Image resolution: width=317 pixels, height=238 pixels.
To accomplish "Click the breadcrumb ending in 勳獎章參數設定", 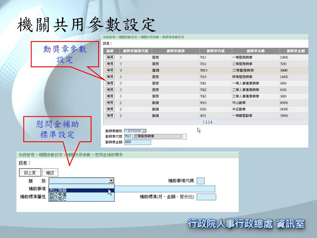I will click(x=144, y=37).
